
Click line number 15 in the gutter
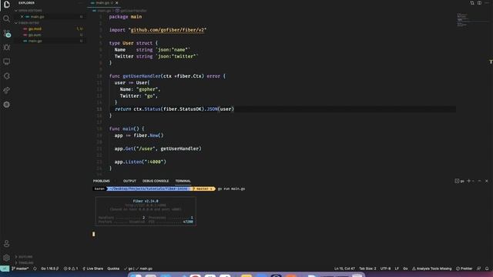click(99, 109)
